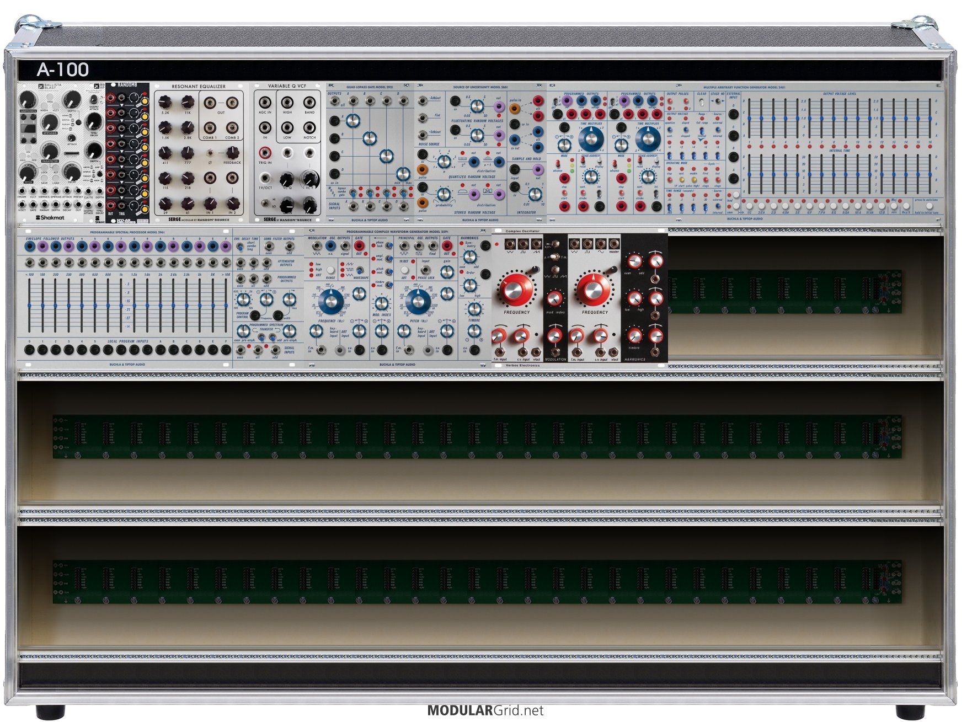Click the Decay knob on Ballista Blast
Screen dimensions: 972x722
pos(72,172)
